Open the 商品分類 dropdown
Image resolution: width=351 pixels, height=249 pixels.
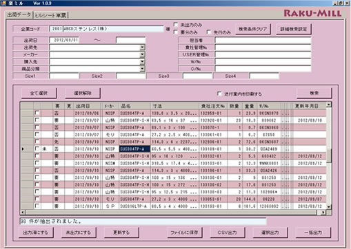[x=143, y=69]
